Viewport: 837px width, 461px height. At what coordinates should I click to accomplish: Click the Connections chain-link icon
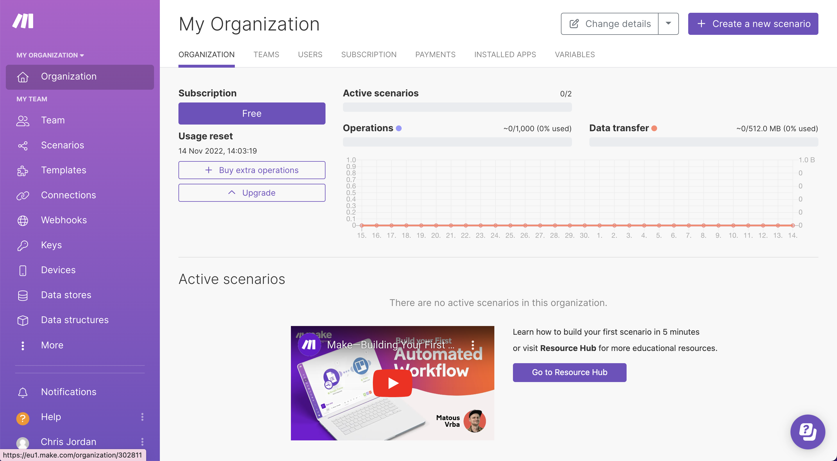(23, 195)
